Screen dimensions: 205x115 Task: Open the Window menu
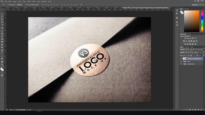[44, 1]
